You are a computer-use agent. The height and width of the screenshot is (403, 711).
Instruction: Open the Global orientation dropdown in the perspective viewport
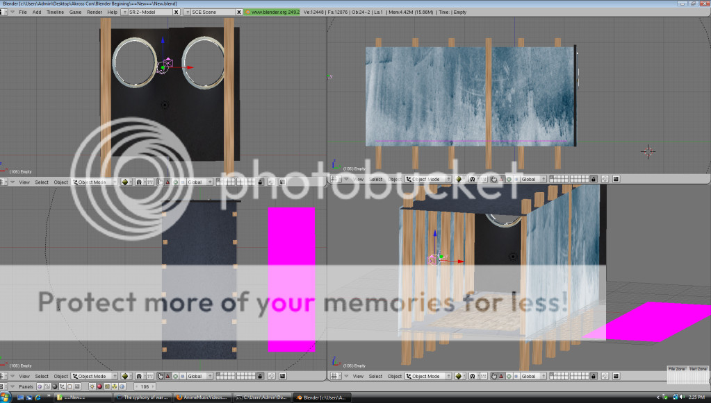(x=532, y=376)
